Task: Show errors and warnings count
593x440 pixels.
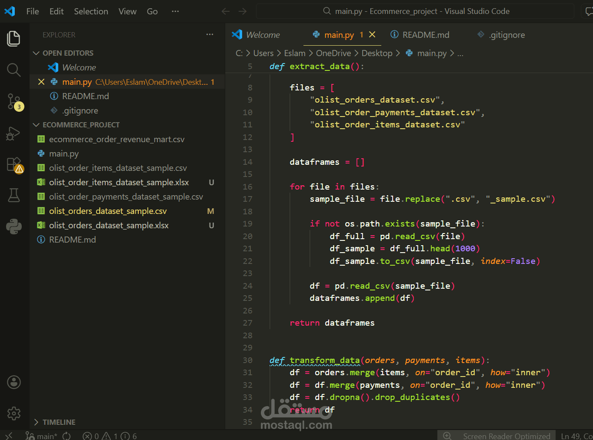Action: tap(110, 436)
